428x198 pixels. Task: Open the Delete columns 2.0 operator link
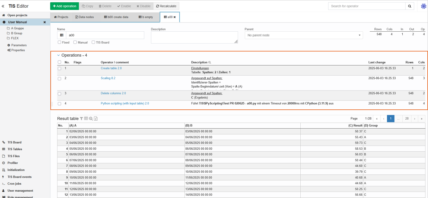point(113,93)
